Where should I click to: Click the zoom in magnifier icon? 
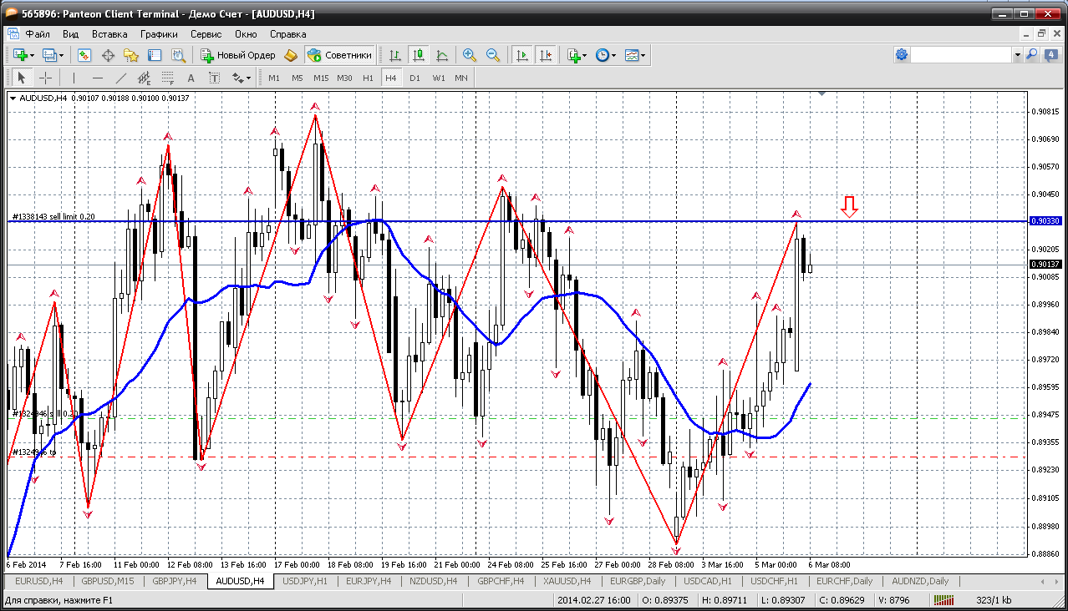pos(470,55)
